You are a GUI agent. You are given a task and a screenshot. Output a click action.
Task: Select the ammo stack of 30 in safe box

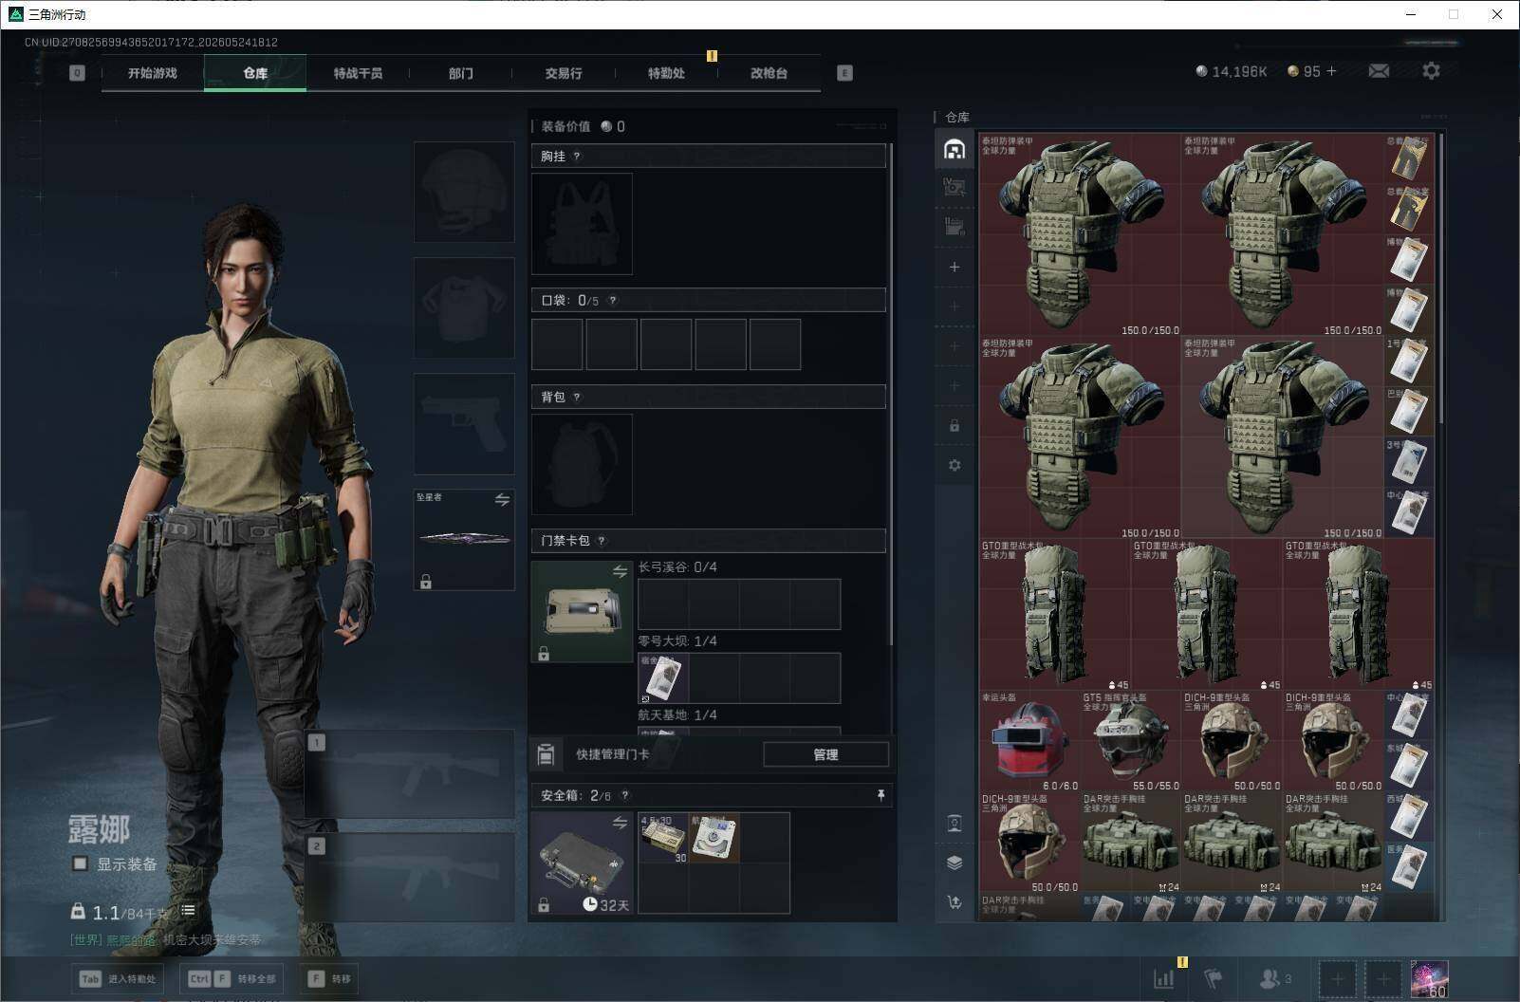click(663, 838)
